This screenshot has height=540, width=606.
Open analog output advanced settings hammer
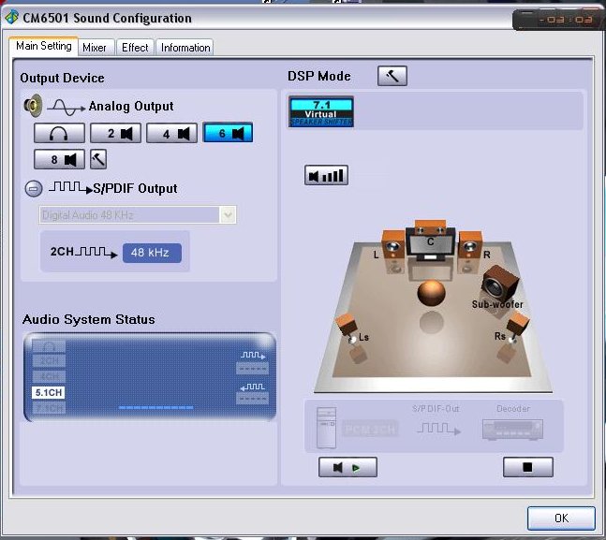point(98,159)
